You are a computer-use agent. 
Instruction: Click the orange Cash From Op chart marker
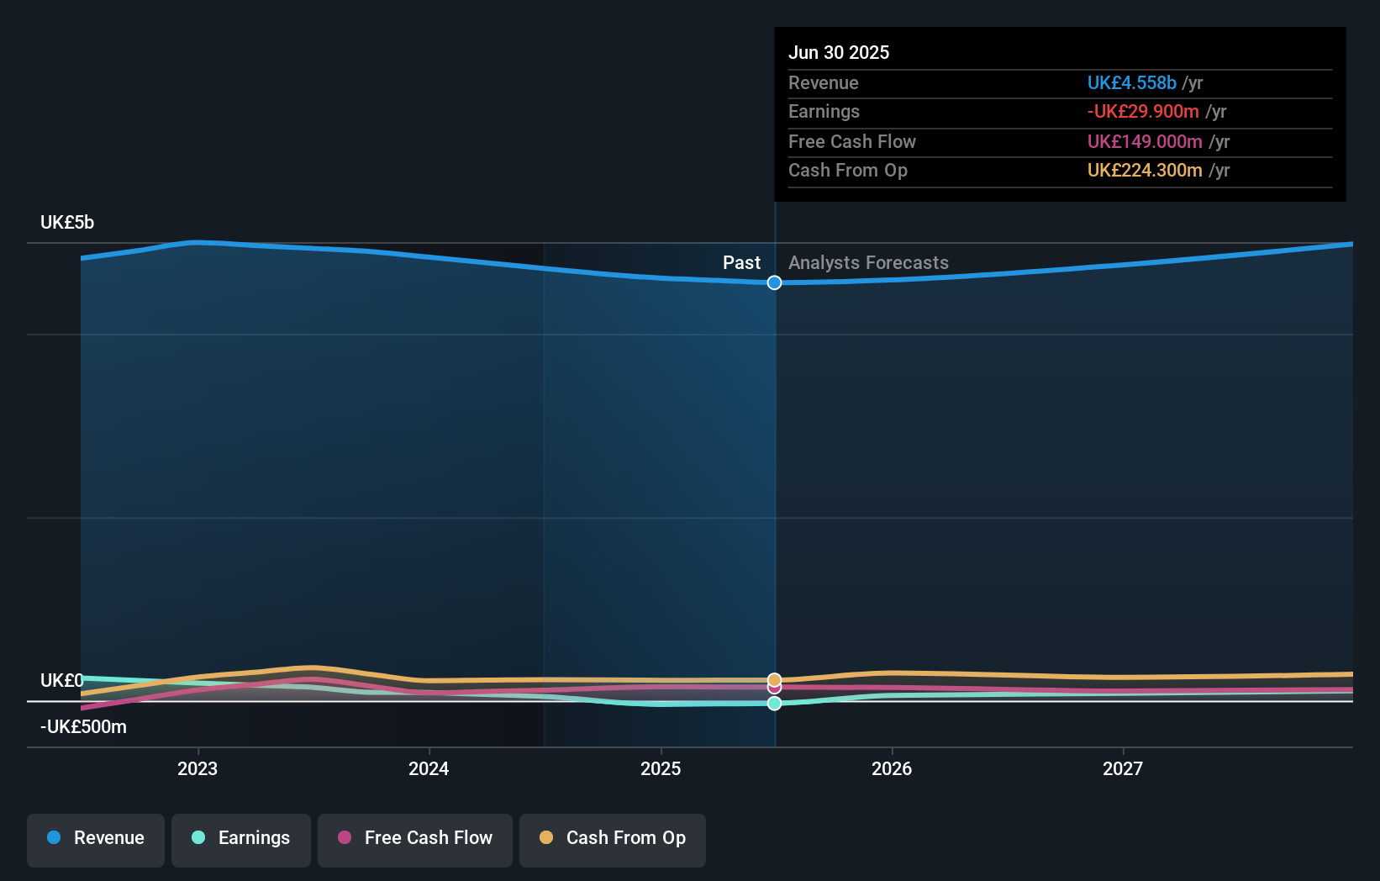tap(774, 678)
